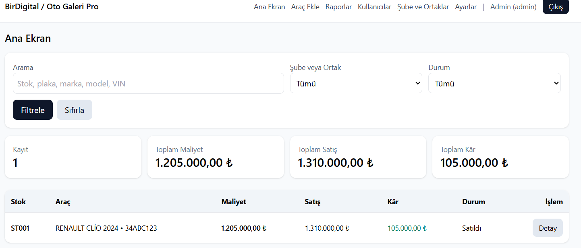The width and height of the screenshot is (581, 248).
Task: Reset filters with the Sıfırla button
Action: pyautogui.click(x=75, y=110)
